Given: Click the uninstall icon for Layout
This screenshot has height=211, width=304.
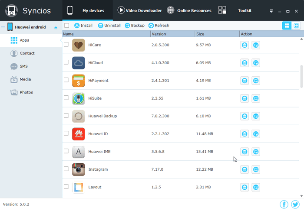Looking at the screenshot, I should pyautogui.click(x=245, y=187).
